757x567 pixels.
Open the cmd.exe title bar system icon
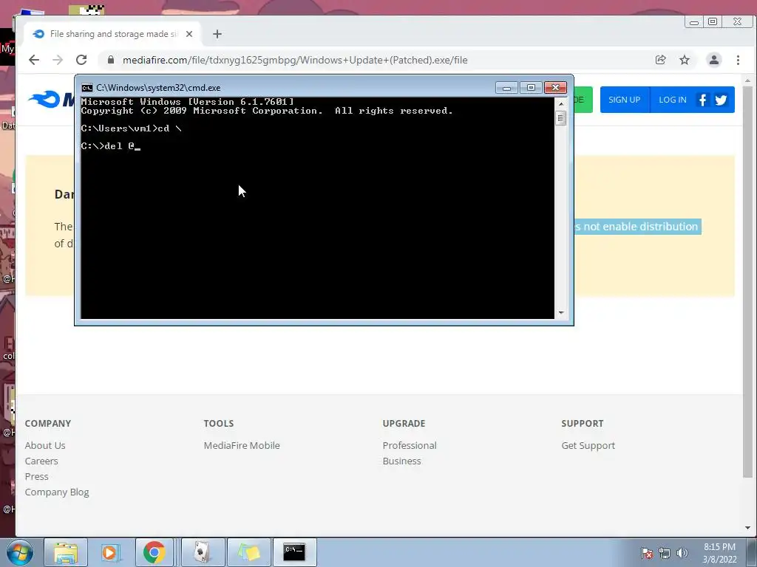(87, 88)
